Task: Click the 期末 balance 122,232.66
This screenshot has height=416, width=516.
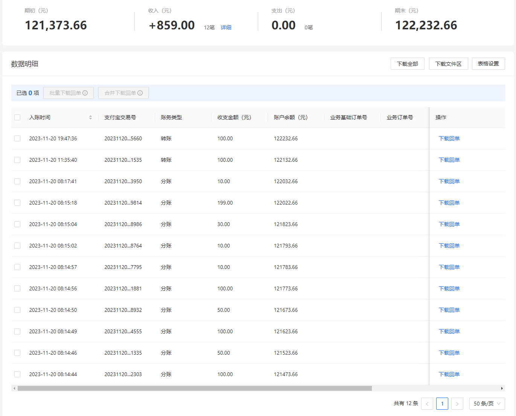Action: 426,25
